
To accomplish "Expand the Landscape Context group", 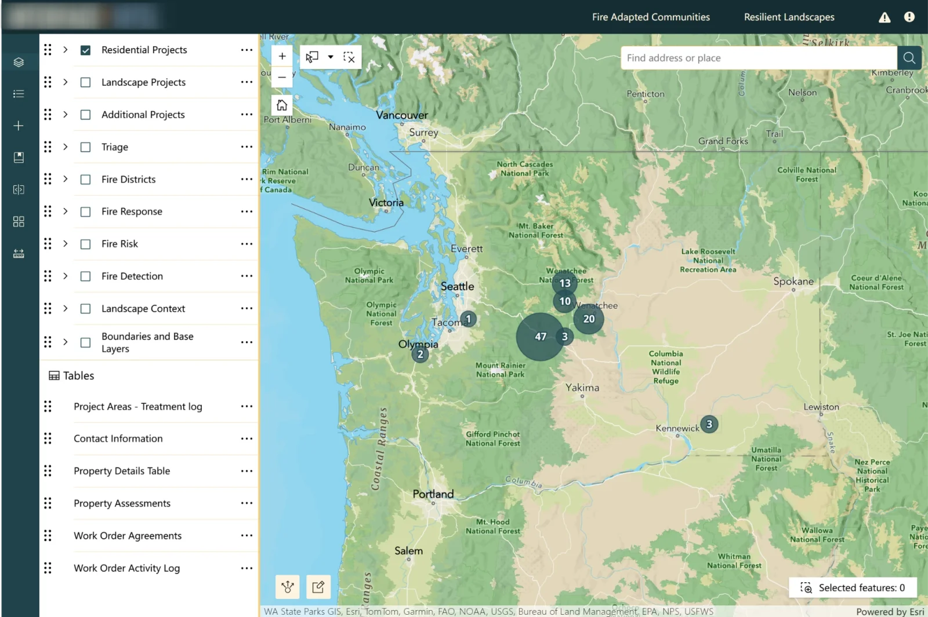I will (x=66, y=309).
